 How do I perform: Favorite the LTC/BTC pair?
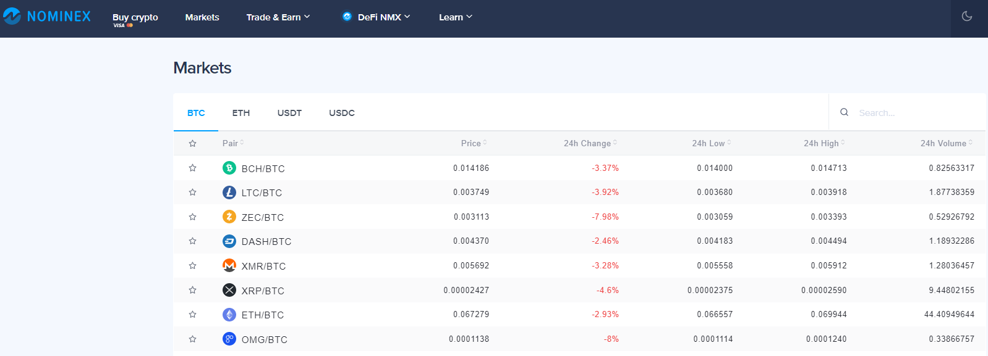(192, 192)
